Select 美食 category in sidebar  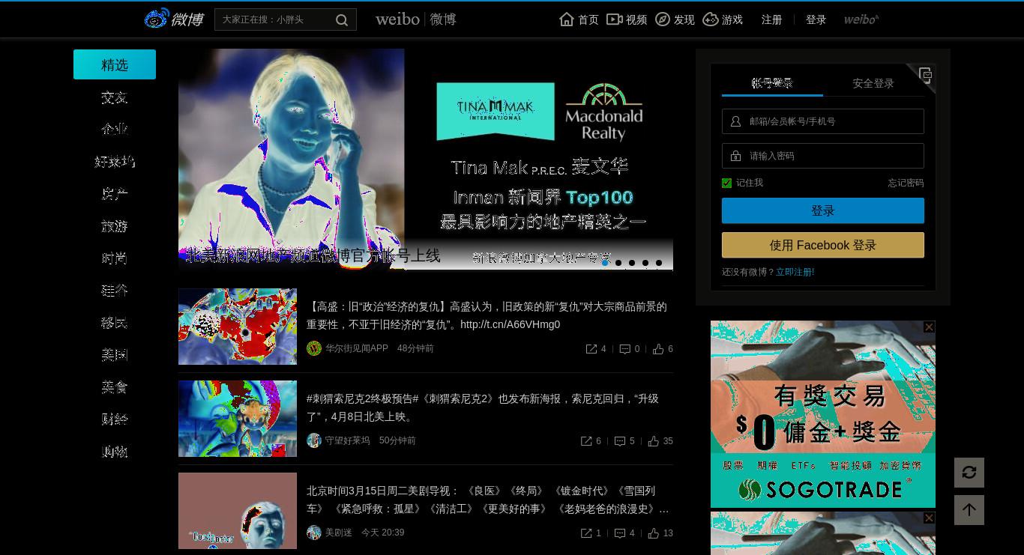click(115, 387)
